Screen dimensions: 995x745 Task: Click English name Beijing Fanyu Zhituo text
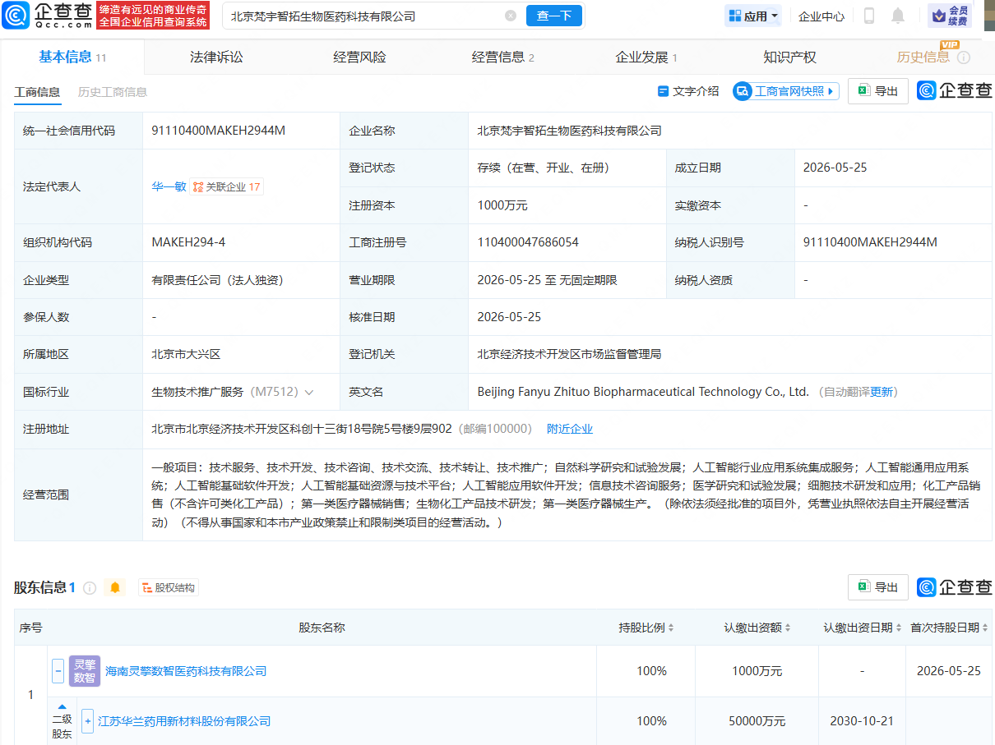(x=643, y=392)
